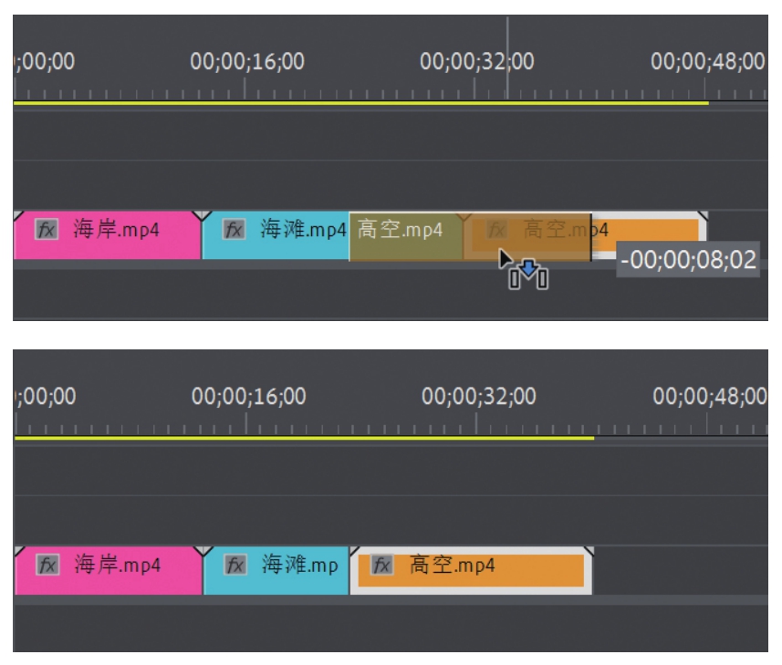Click 00;00;16;00 mark on upper ruler

246,63
